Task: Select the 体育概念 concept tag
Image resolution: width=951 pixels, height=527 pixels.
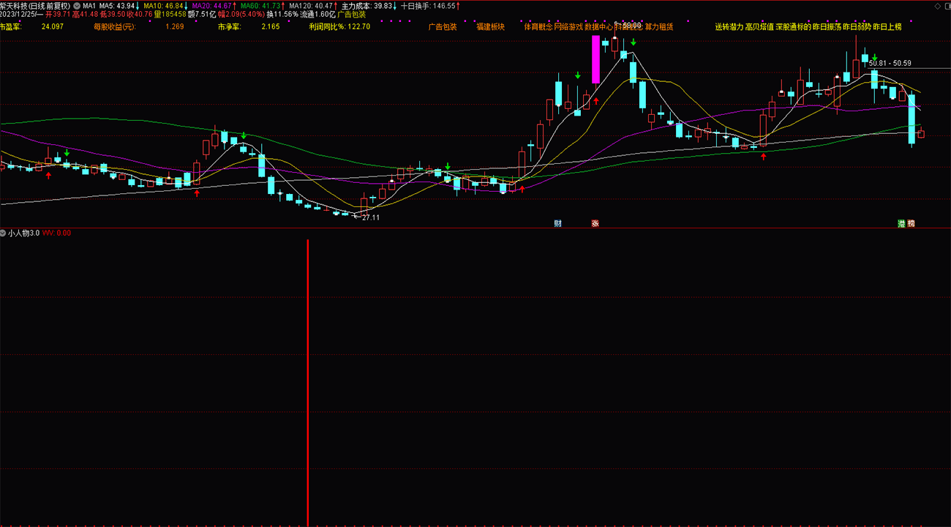Action: [x=538, y=26]
